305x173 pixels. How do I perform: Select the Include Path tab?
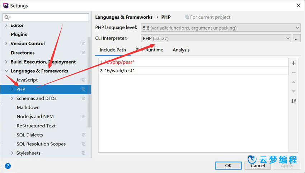[x=113, y=50]
